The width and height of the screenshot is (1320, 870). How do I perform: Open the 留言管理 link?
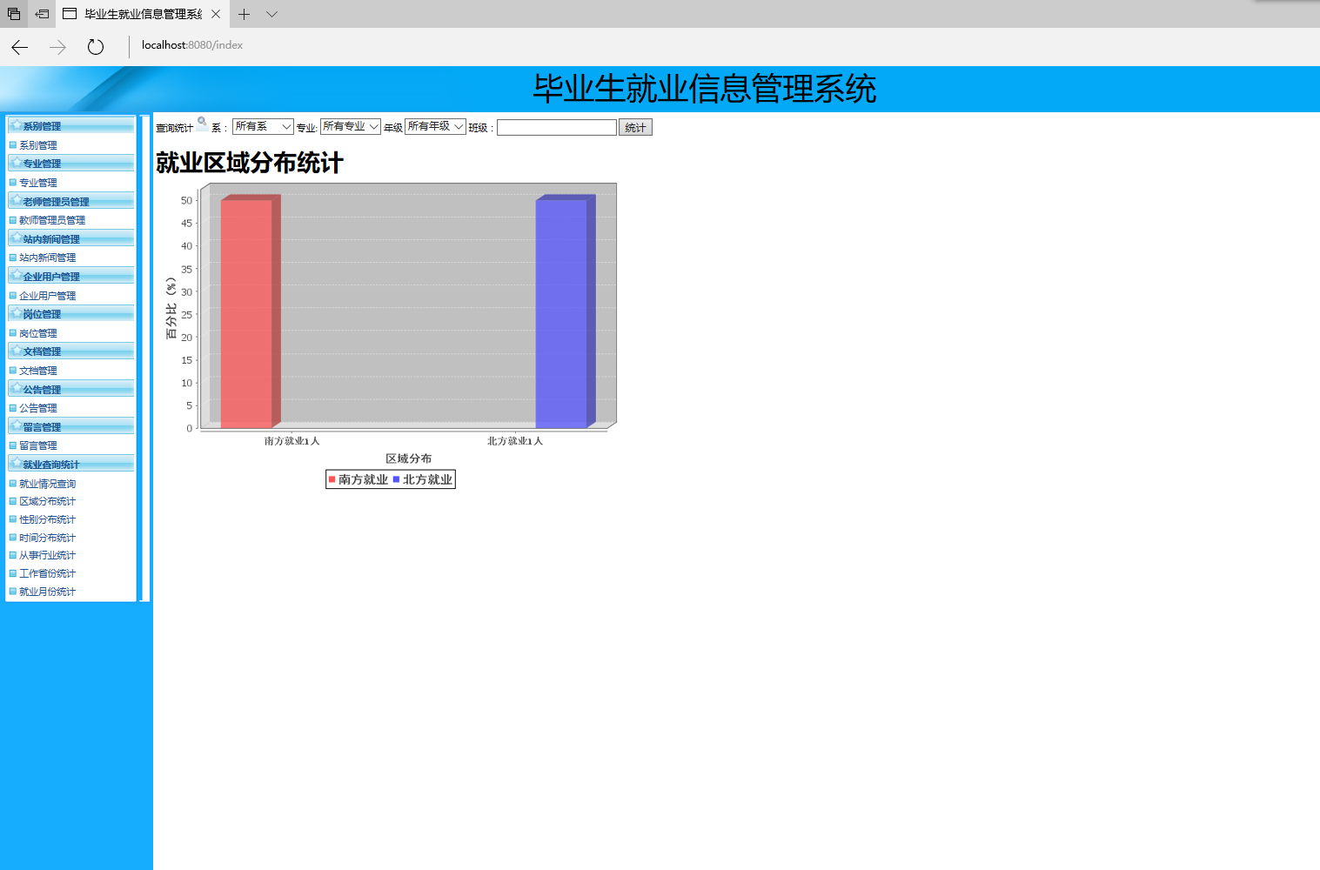pos(38,445)
